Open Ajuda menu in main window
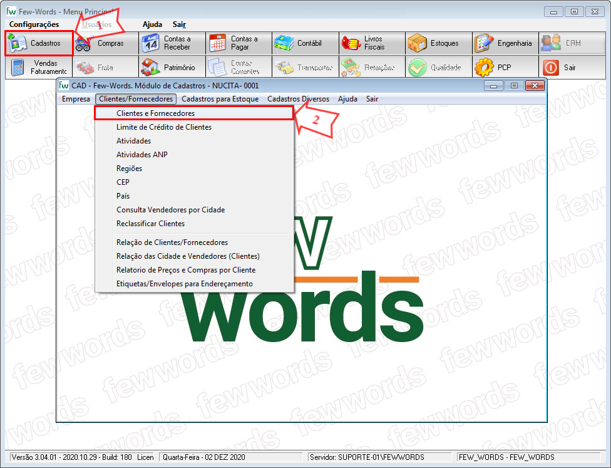 pyautogui.click(x=152, y=24)
